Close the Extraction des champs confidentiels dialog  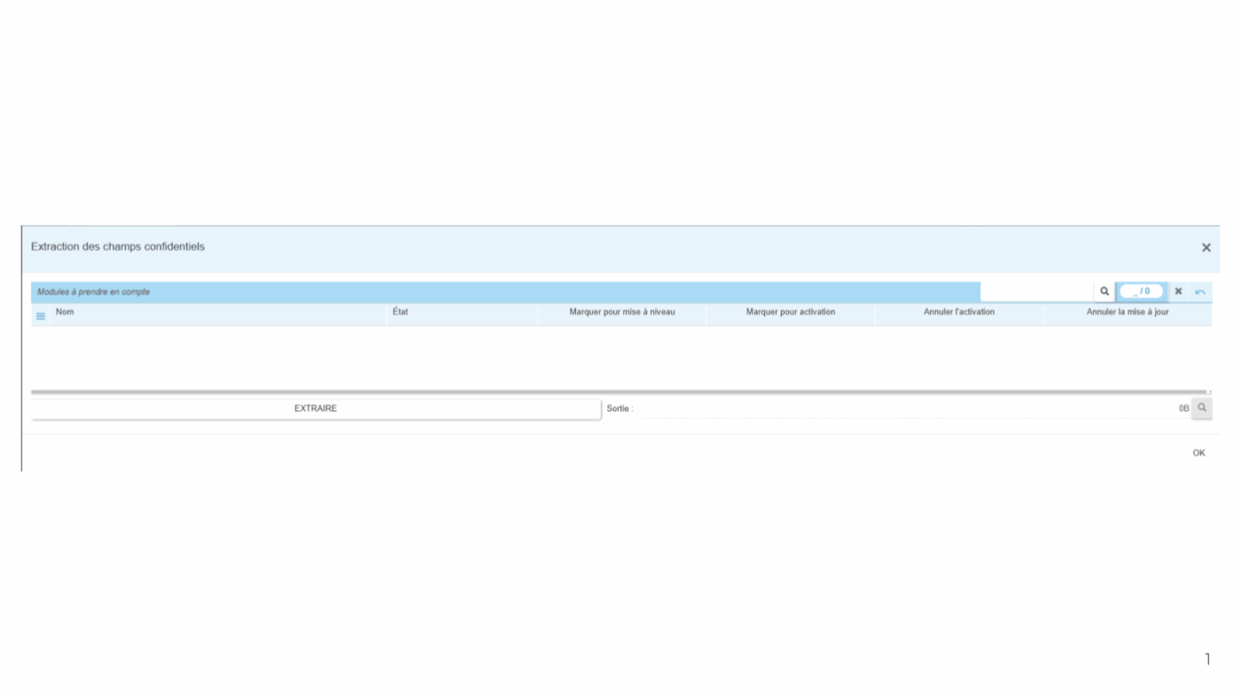pos(1206,248)
